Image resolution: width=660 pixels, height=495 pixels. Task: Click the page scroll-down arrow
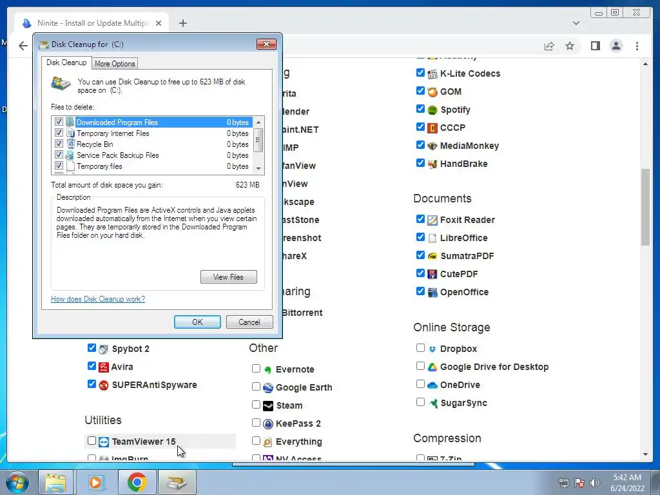pos(645,454)
